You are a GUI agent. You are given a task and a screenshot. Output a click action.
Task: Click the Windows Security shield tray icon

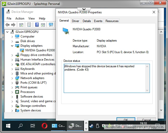[103, 126]
